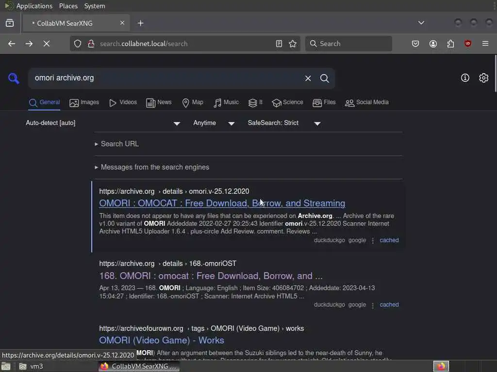Clear the omori archive.org query
The width and height of the screenshot is (497, 372).
pos(308,78)
